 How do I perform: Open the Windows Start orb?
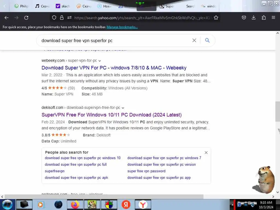[7, 205]
